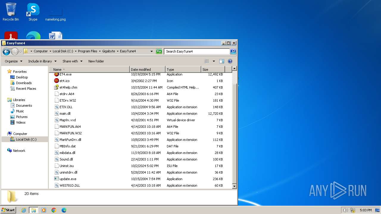Change view with the views icon
The width and height of the screenshot is (381, 214).
[207, 61]
